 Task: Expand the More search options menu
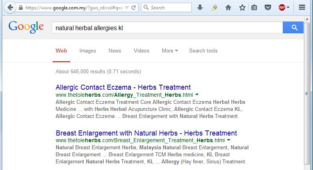click(x=170, y=51)
